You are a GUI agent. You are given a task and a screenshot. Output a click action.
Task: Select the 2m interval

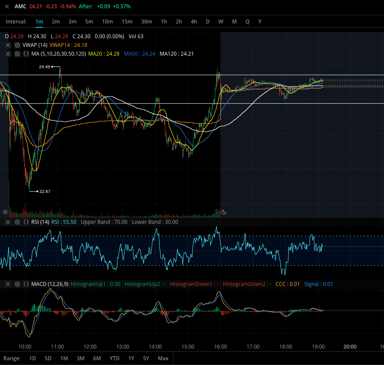(56, 22)
